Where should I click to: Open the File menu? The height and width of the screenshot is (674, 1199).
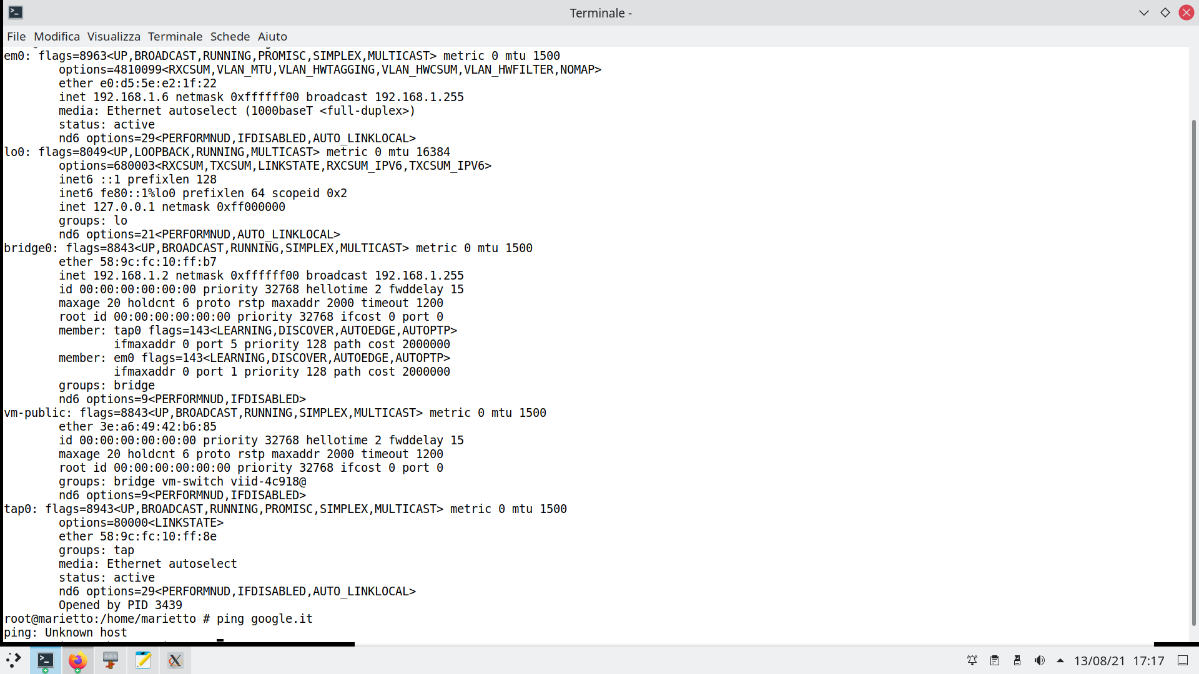tap(16, 36)
